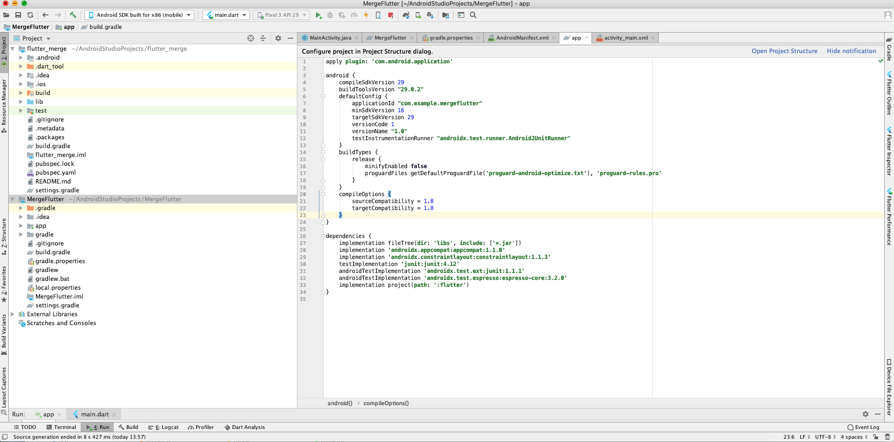Click 4 spaces indent selector
Viewport: 894px width, 442px height.
click(x=854, y=437)
